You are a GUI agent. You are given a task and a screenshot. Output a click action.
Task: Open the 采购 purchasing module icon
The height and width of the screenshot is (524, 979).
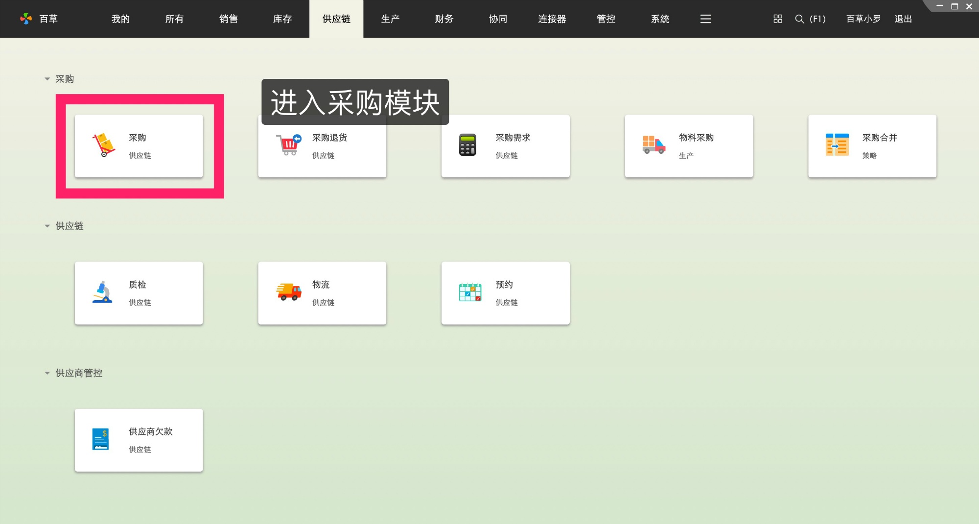pyautogui.click(x=102, y=145)
